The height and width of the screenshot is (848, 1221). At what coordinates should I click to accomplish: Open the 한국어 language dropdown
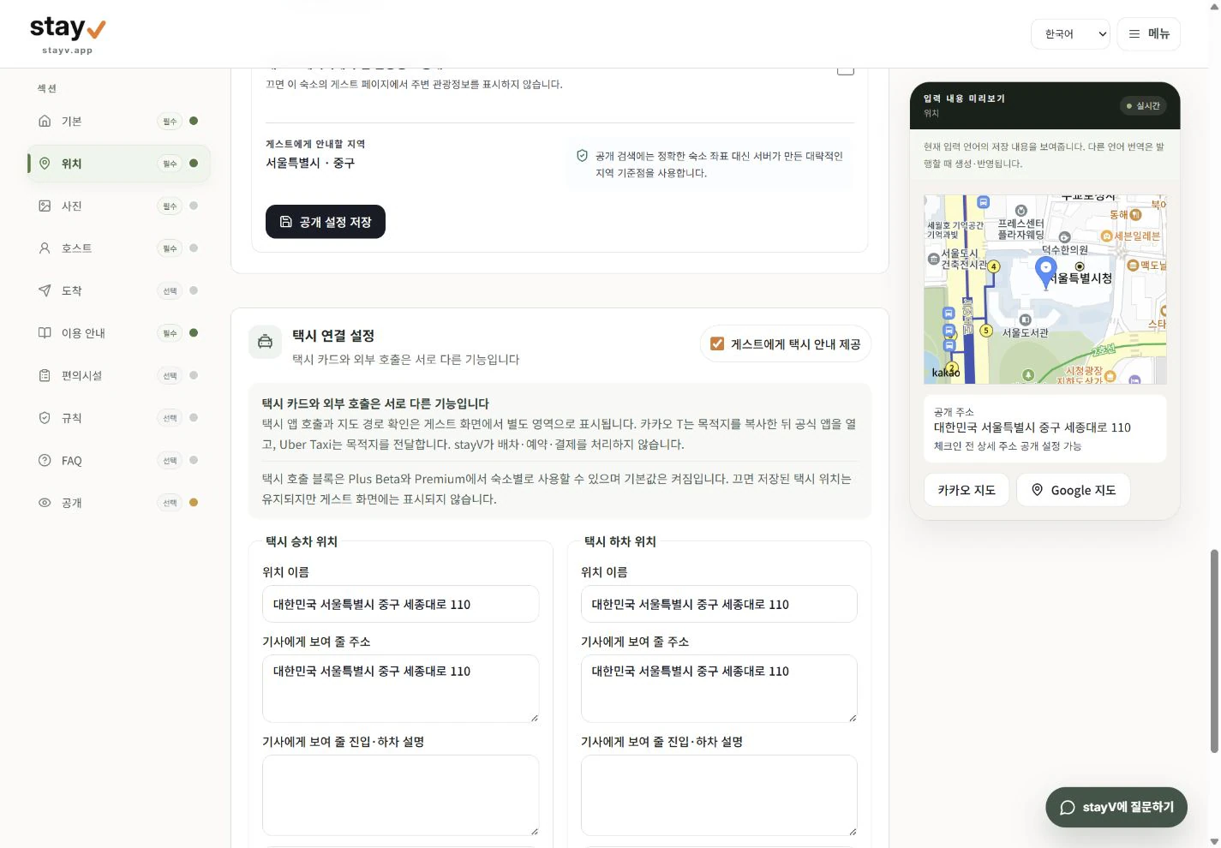point(1070,34)
